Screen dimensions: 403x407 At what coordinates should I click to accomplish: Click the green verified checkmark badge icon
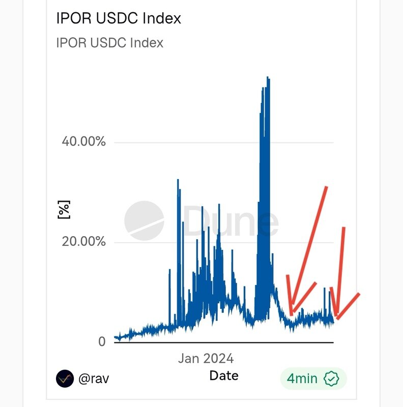pos(332,379)
